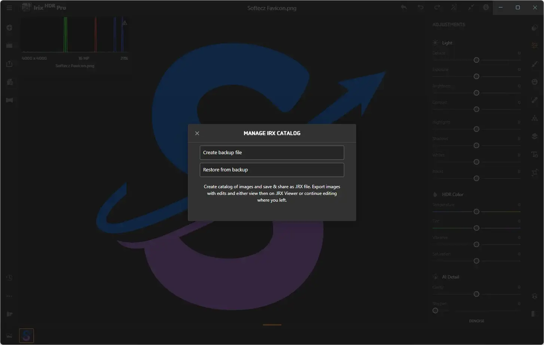Click the export share icon
544x345 pixels.
(9, 64)
